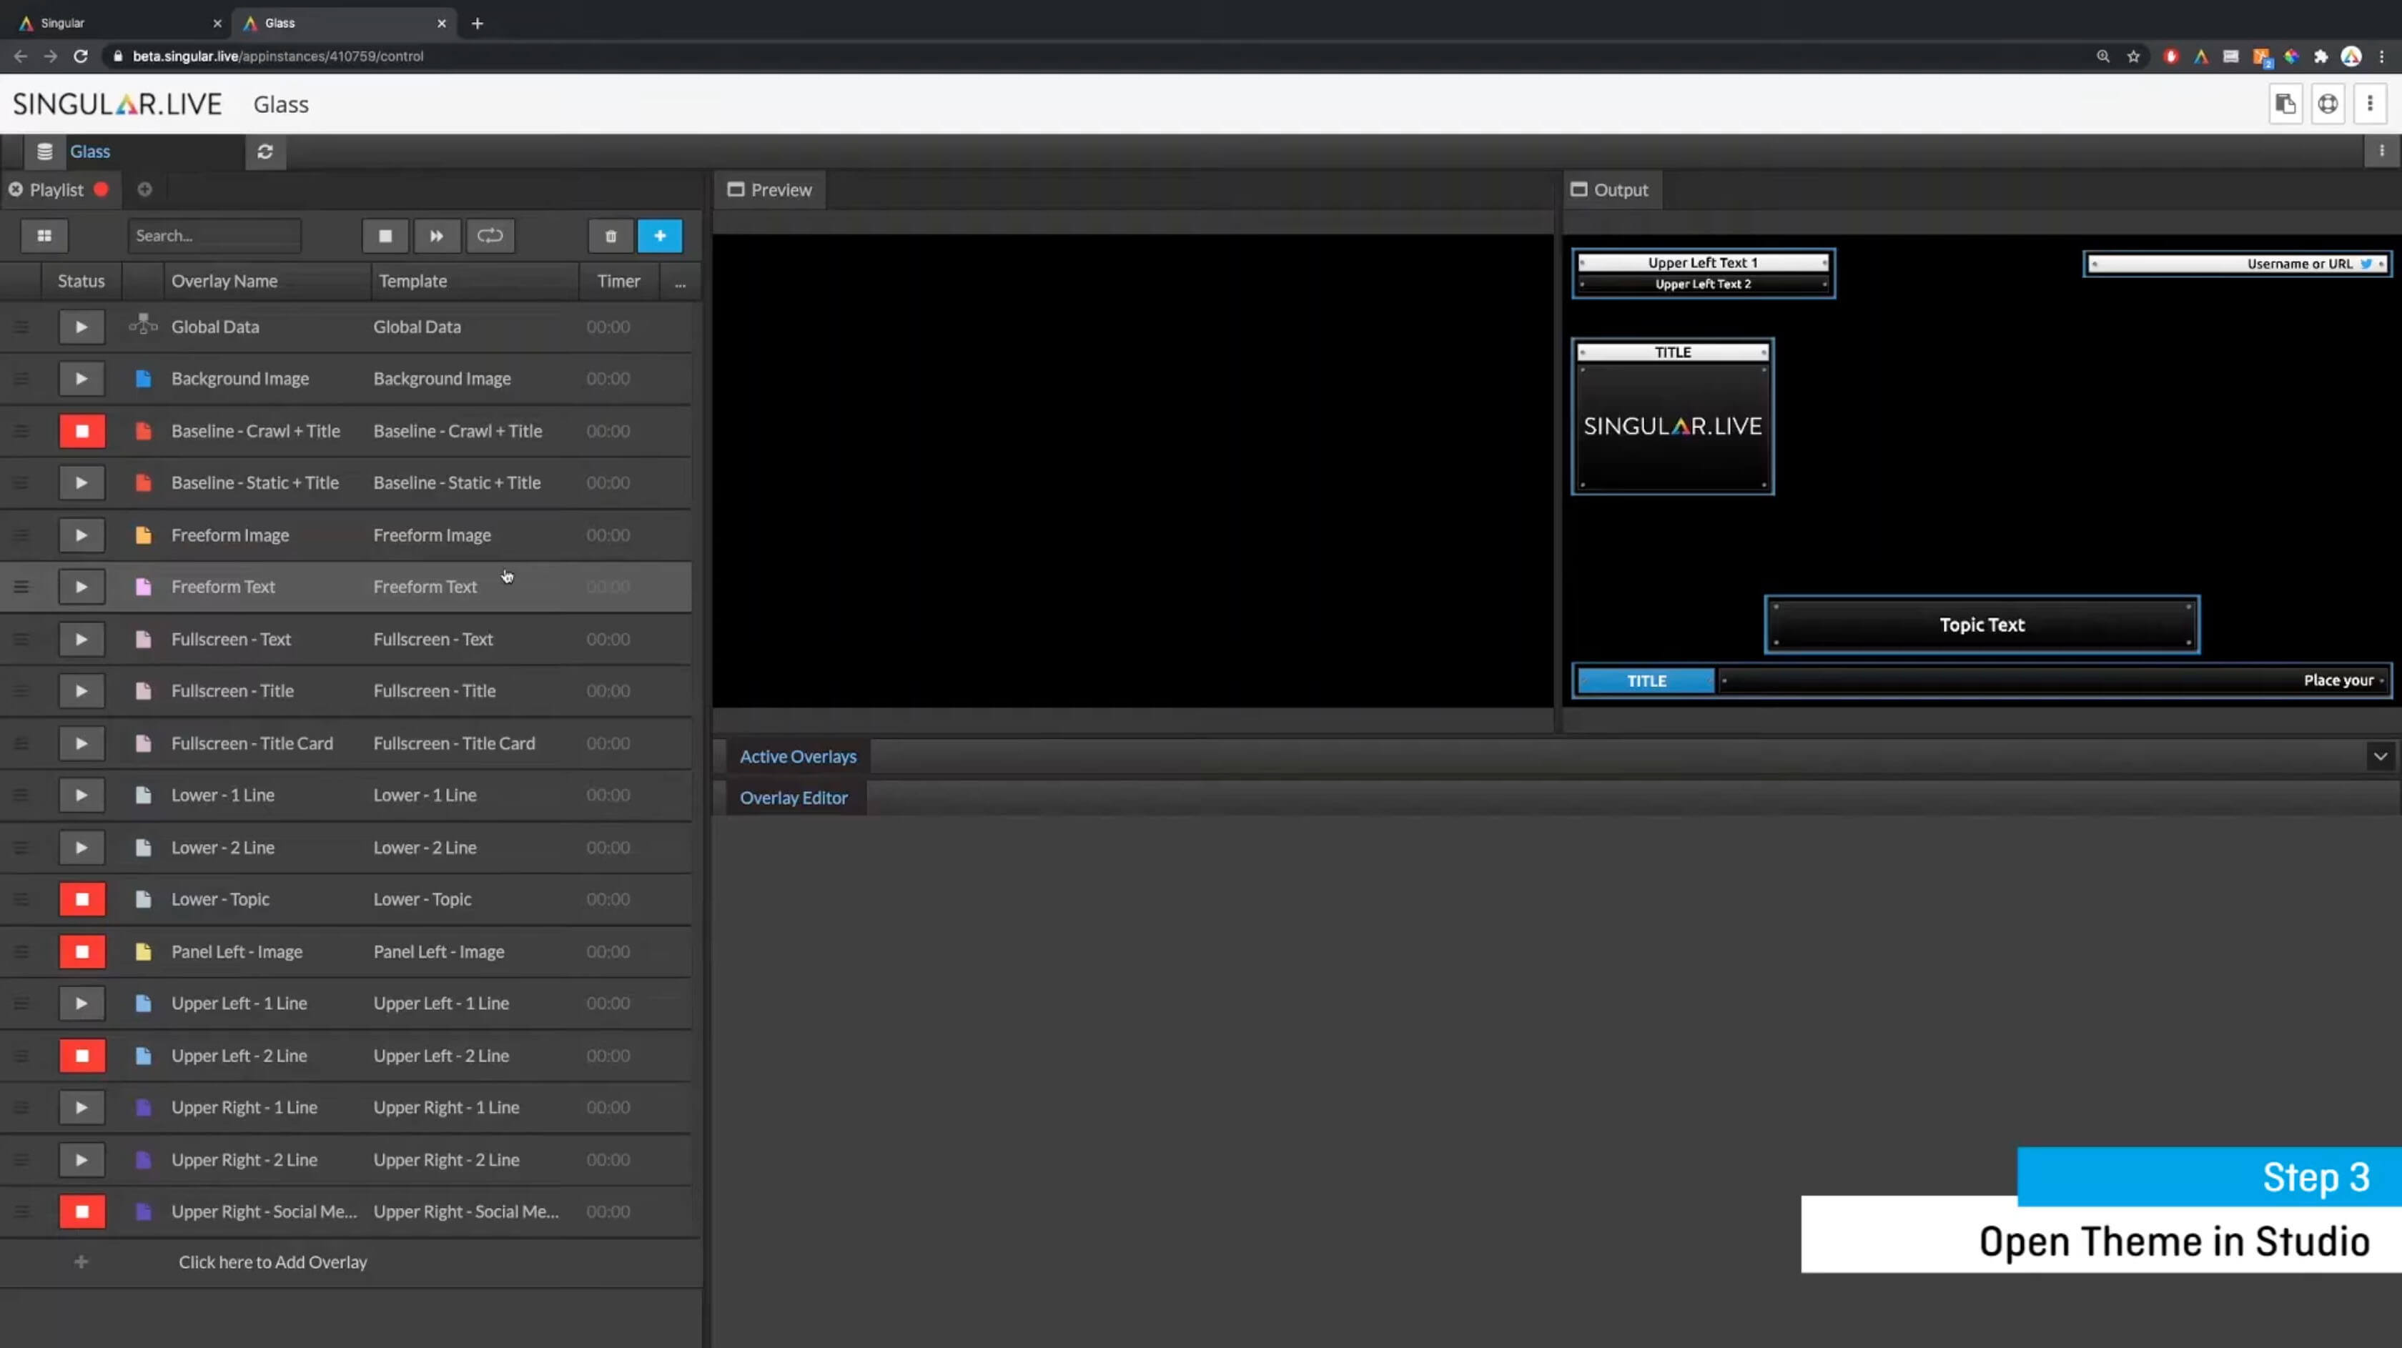This screenshot has width=2402, height=1348.
Task: Click the fast-forward next overlay icon
Action: 436,236
